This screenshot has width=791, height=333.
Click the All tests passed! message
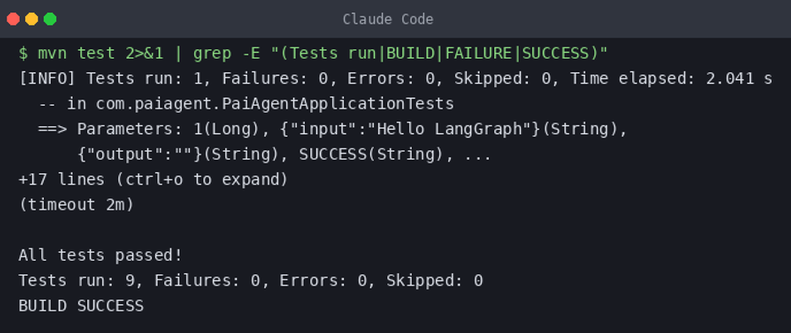tap(100, 255)
